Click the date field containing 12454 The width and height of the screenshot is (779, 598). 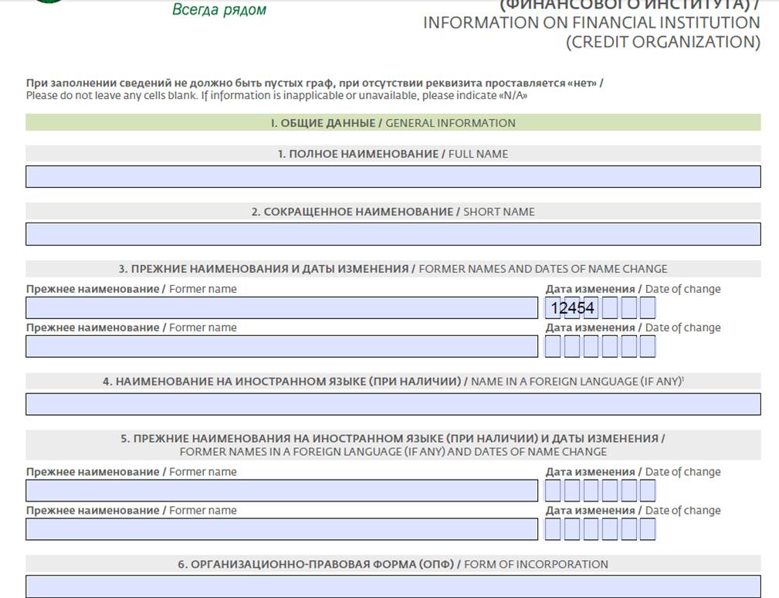pos(600,307)
